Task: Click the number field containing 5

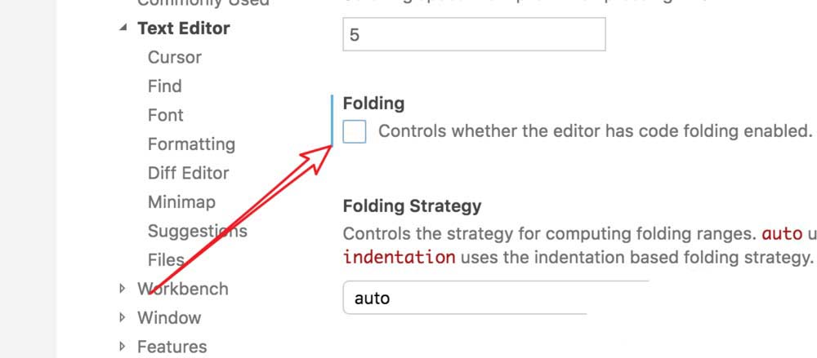Action: point(474,34)
